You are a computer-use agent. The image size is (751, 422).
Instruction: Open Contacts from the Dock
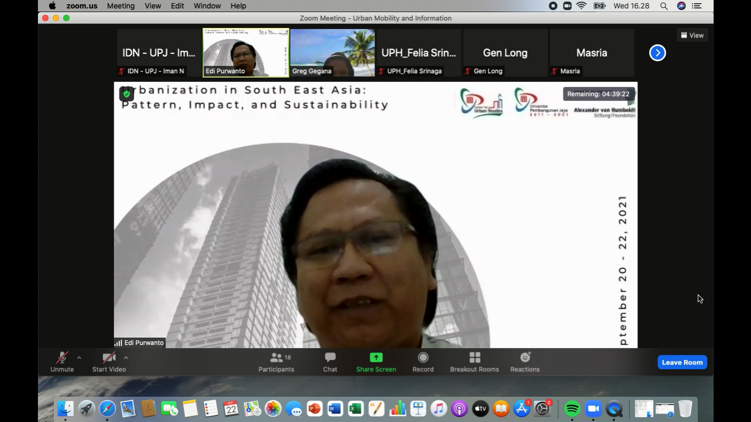[148, 409]
